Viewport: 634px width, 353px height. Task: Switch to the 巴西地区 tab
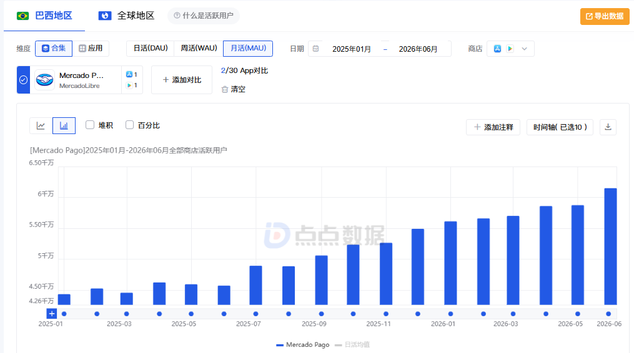(x=44, y=16)
